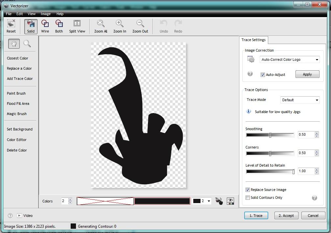Viewport: 331px width, 233px height.
Task: Click the Cancel button
Action: click(313, 216)
